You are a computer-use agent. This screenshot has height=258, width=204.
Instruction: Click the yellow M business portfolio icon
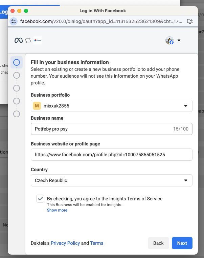37,106
